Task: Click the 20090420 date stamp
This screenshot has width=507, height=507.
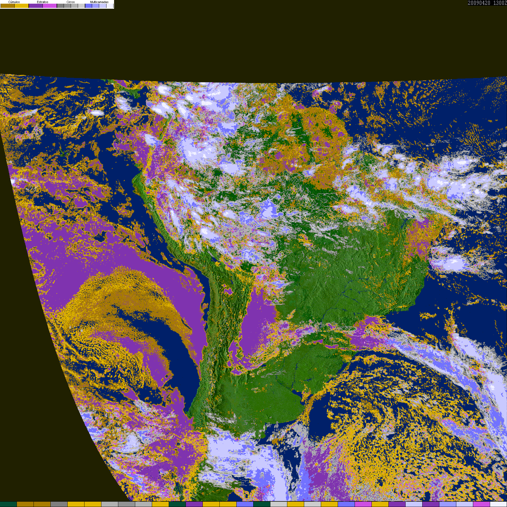Action: click(479, 3)
